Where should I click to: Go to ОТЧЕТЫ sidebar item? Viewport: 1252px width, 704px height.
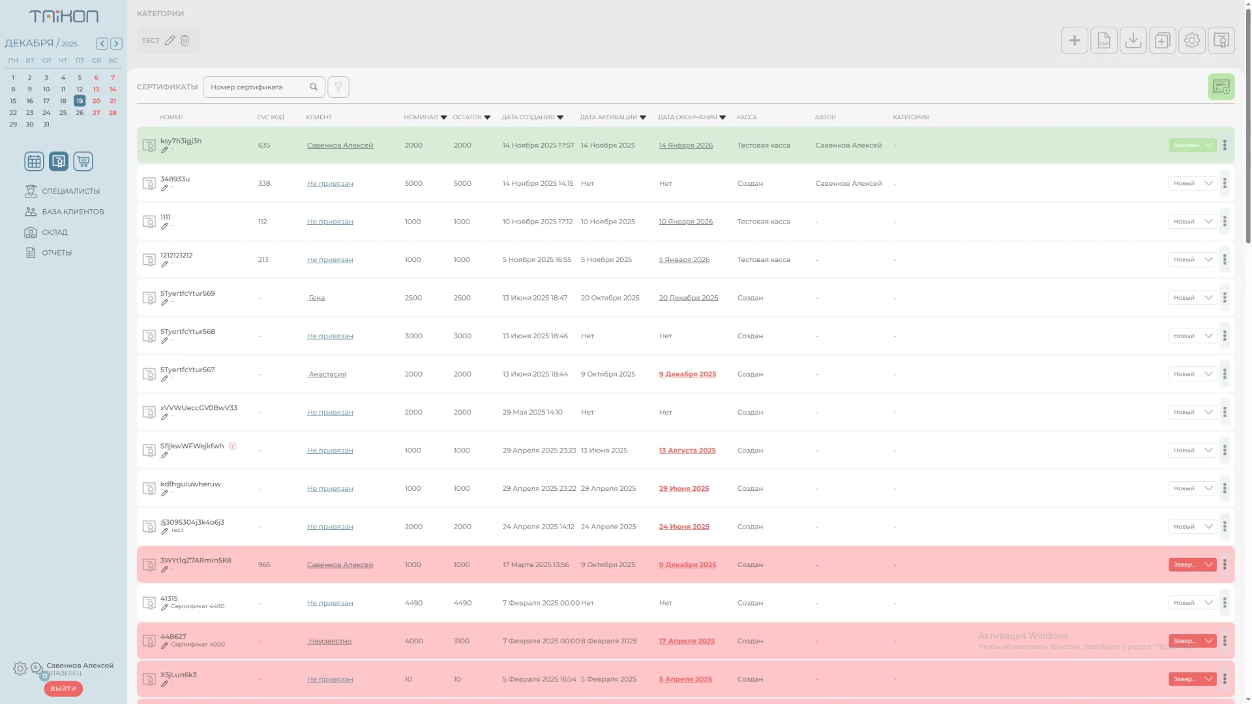(x=57, y=253)
